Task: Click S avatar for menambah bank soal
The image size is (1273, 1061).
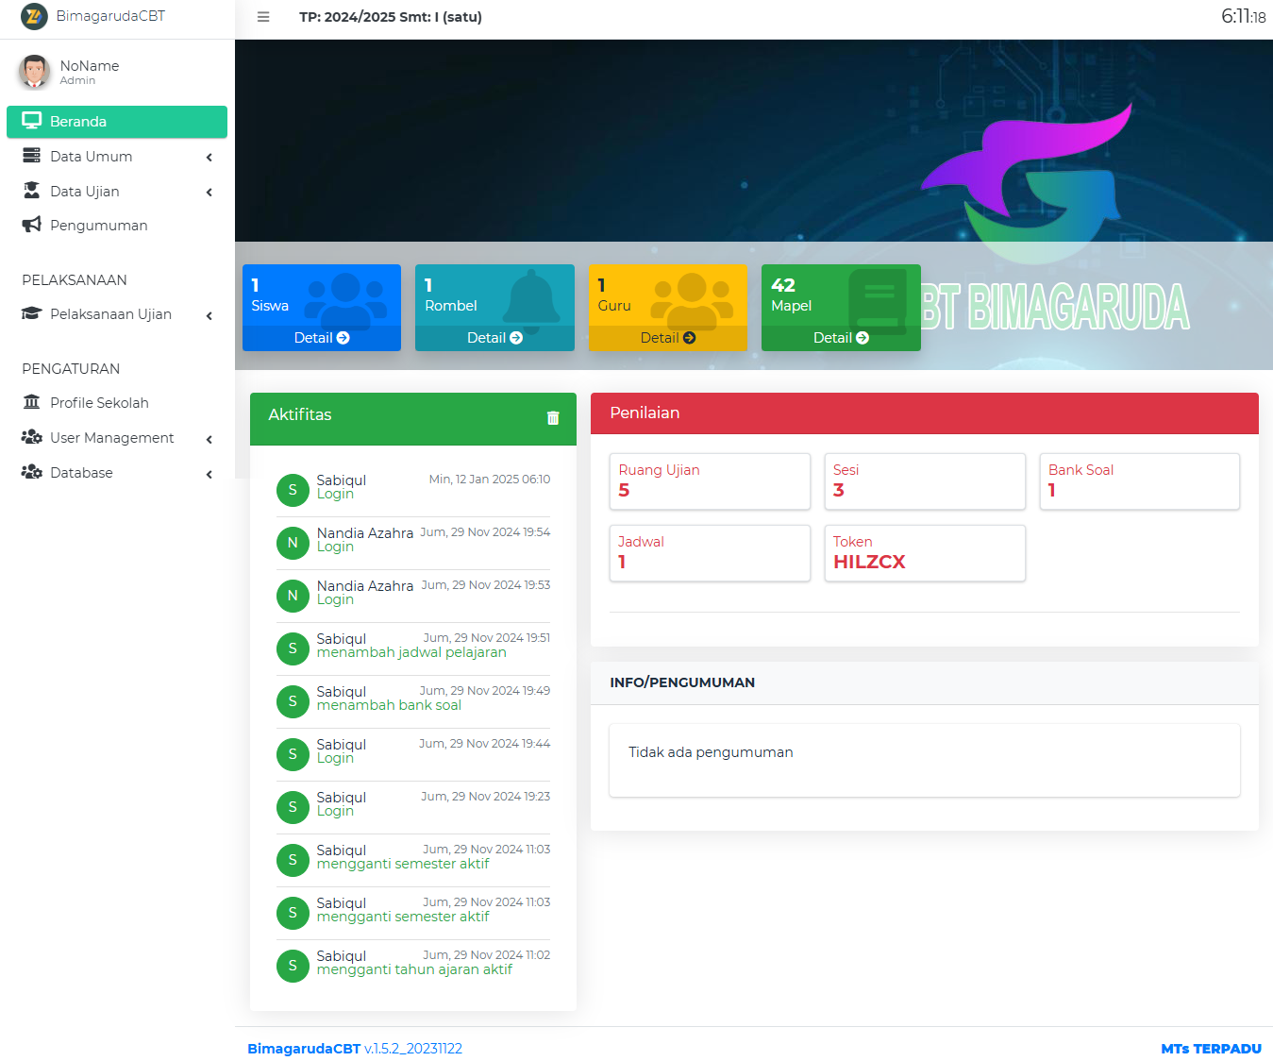Action: (x=293, y=701)
